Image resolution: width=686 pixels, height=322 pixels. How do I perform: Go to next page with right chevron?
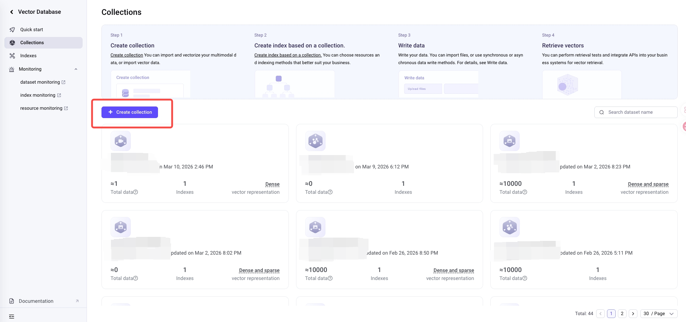click(633, 314)
